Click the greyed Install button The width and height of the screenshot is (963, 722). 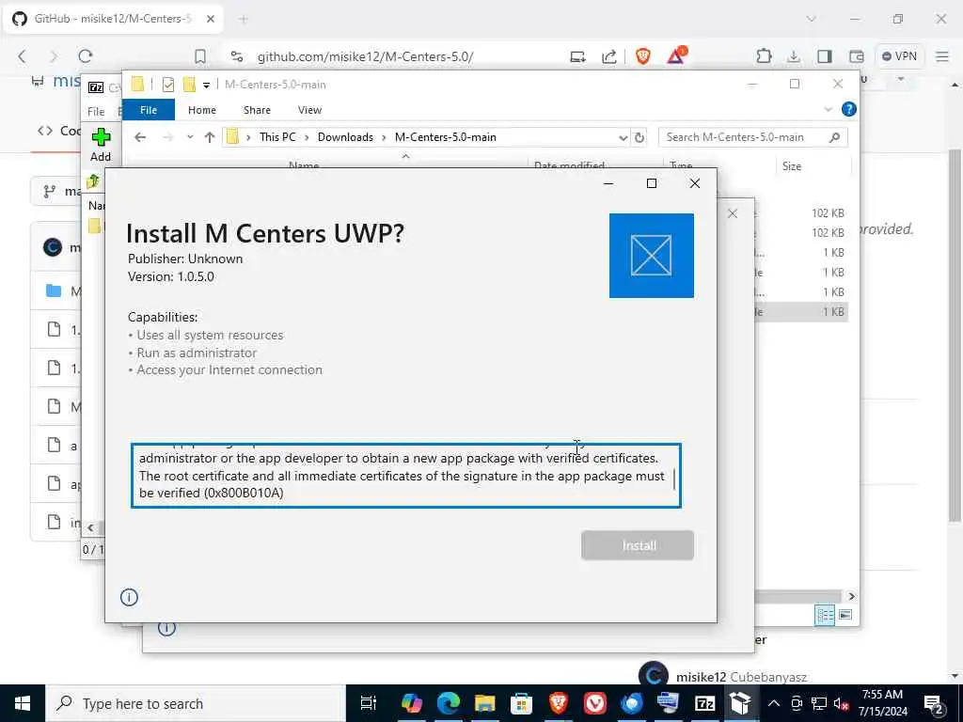click(638, 545)
